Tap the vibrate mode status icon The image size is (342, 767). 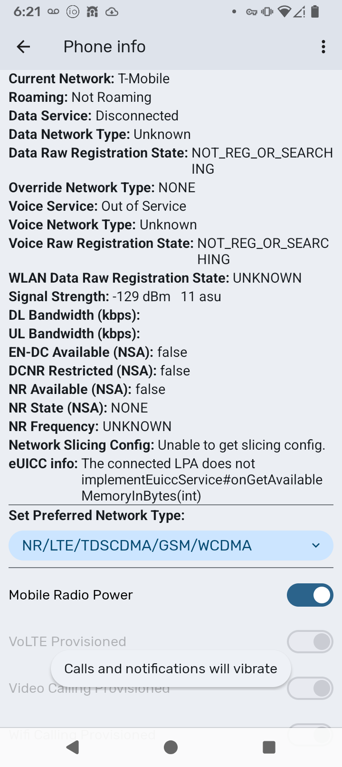click(x=267, y=12)
